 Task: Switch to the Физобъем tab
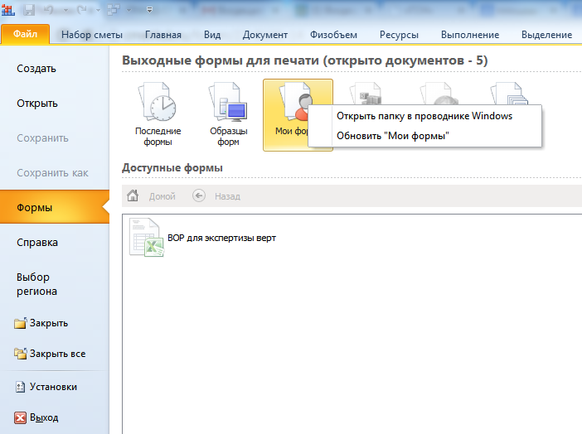coord(333,35)
